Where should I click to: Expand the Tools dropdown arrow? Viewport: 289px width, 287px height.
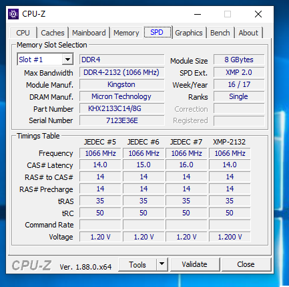click(162, 264)
